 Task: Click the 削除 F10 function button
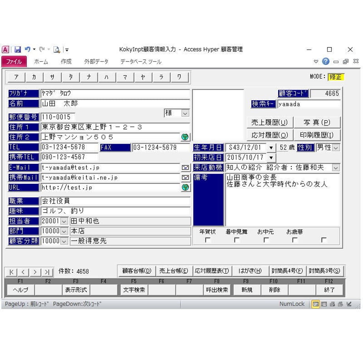[x=275, y=290]
